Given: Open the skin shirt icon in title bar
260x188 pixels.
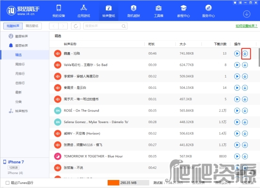Looking at the screenshot, I should [235, 3].
